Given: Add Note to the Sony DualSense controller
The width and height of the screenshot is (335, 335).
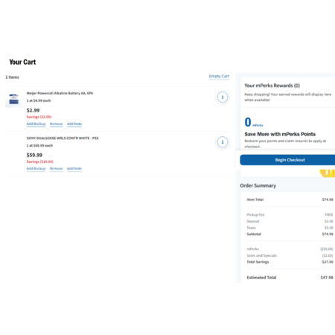Looking at the screenshot, I should click(74, 168).
